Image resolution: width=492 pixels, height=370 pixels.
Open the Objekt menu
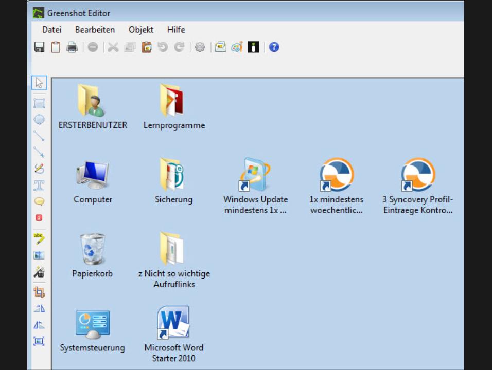(x=141, y=30)
